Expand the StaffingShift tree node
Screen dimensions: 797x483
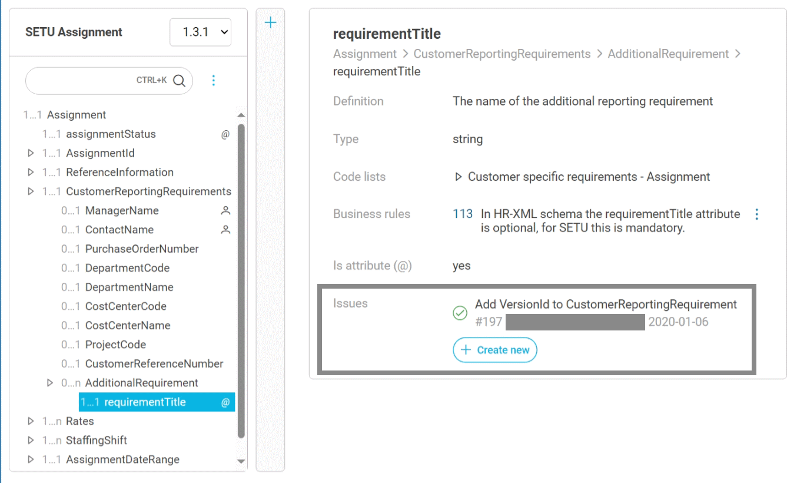click(x=31, y=441)
